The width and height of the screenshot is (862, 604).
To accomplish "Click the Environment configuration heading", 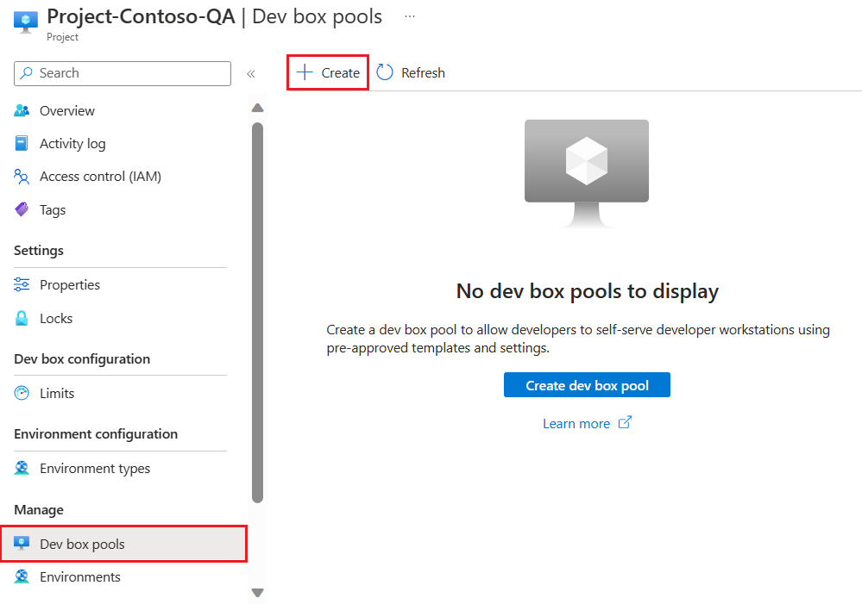I will [x=96, y=434].
